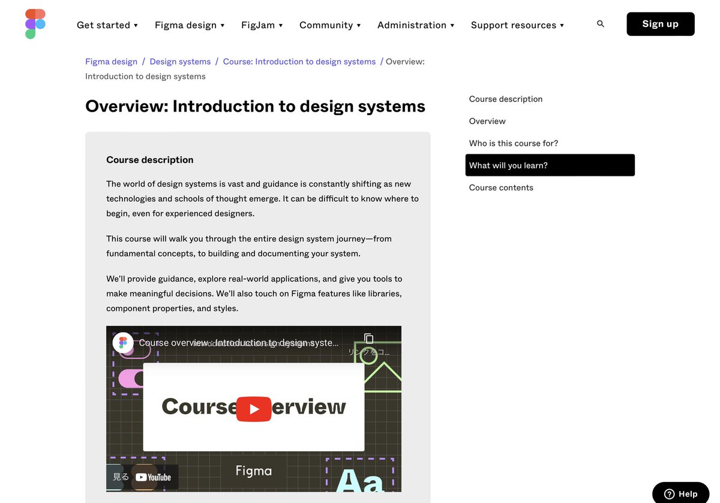Go to Figma design breadcrumb link
Image resolution: width=720 pixels, height=503 pixels.
coord(111,61)
